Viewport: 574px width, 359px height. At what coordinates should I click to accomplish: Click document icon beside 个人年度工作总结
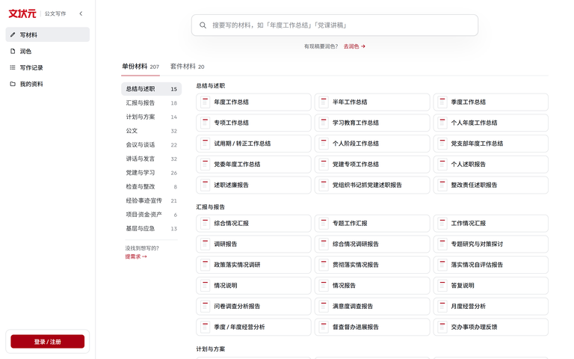click(x=442, y=123)
